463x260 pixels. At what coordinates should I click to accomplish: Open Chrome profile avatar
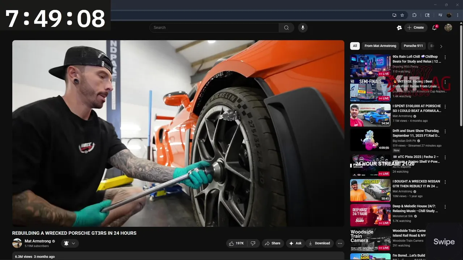coord(449,15)
